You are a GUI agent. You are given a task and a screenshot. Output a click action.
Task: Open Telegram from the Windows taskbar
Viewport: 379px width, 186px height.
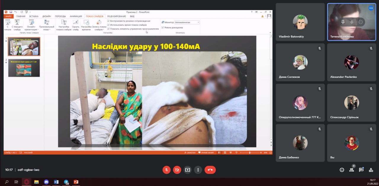[x=66, y=182]
